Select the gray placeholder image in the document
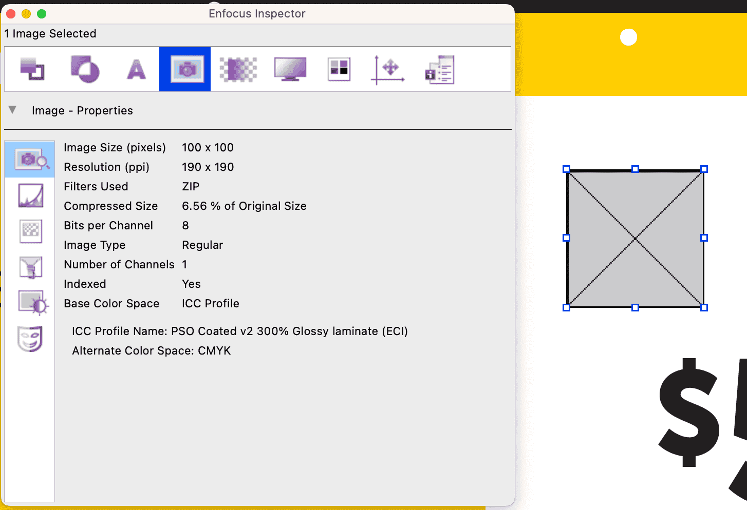 tap(635, 239)
